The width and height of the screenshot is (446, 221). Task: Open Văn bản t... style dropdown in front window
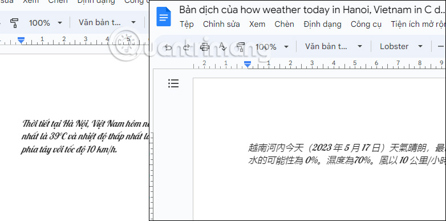[334, 46]
